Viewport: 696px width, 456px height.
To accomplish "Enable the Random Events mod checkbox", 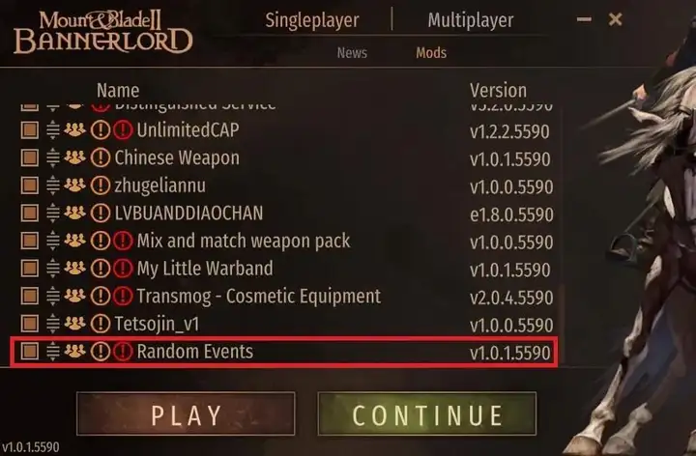I will coord(30,352).
